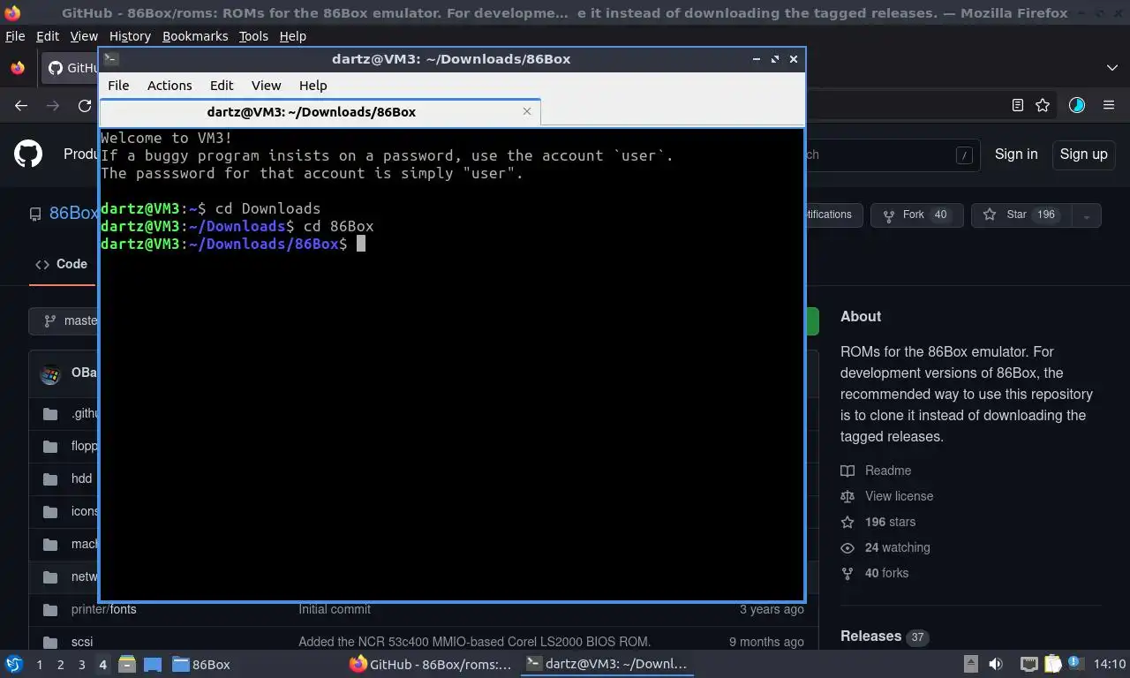The height and width of the screenshot is (678, 1130).
Task: Open Firefox File menu
Action: 15,36
